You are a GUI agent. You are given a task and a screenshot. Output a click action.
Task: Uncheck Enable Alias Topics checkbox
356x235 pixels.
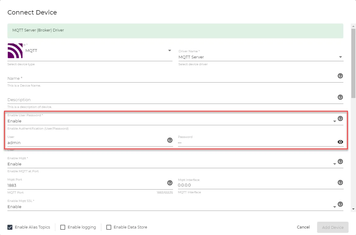coord(10,227)
